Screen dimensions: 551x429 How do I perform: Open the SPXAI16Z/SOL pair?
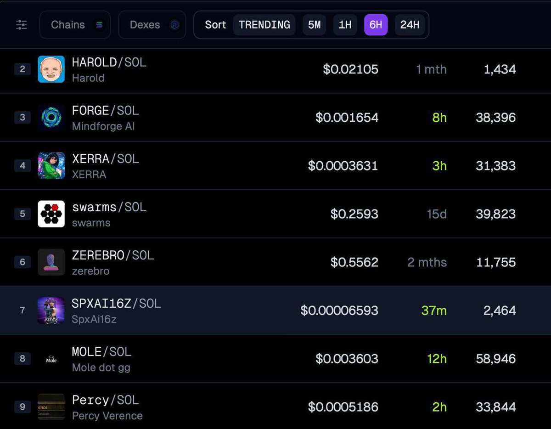point(117,304)
